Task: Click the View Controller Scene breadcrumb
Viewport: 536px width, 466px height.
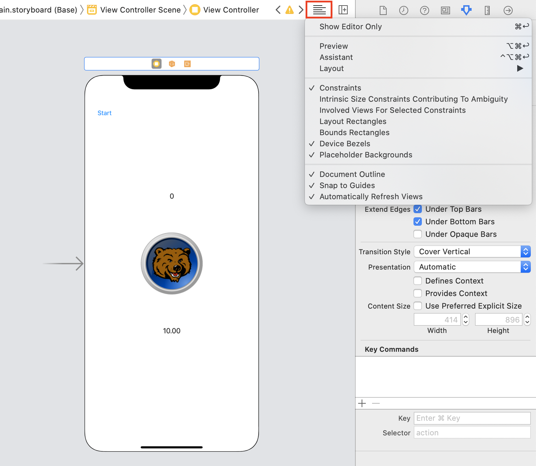Action: (x=140, y=10)
